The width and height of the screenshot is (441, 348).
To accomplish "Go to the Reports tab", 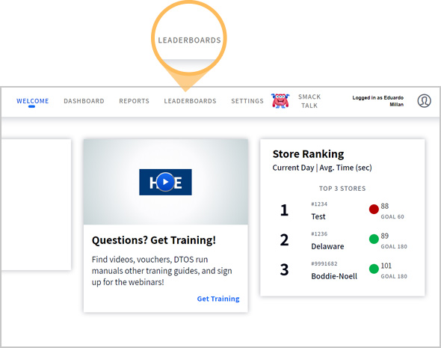I will pyautogui.click(x=134, y=101).
